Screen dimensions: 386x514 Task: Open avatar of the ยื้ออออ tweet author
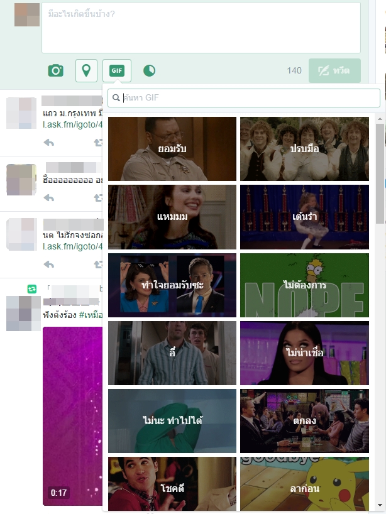(x=21, y=180)
